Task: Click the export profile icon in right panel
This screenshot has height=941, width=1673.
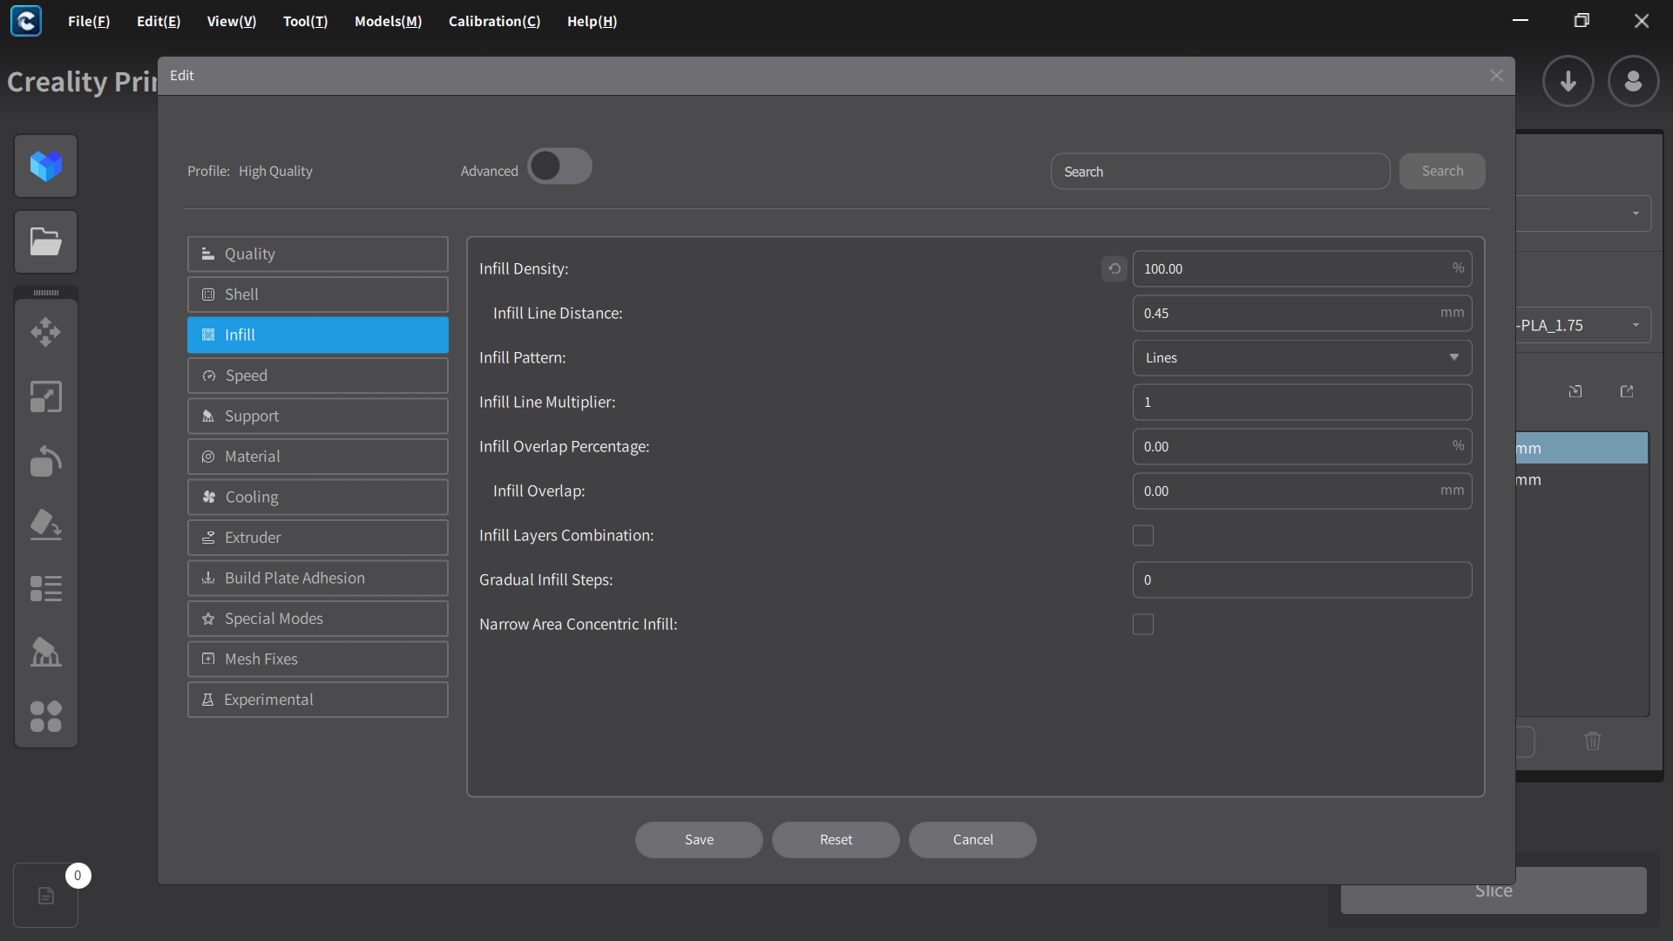Action: click(1627, 391)
